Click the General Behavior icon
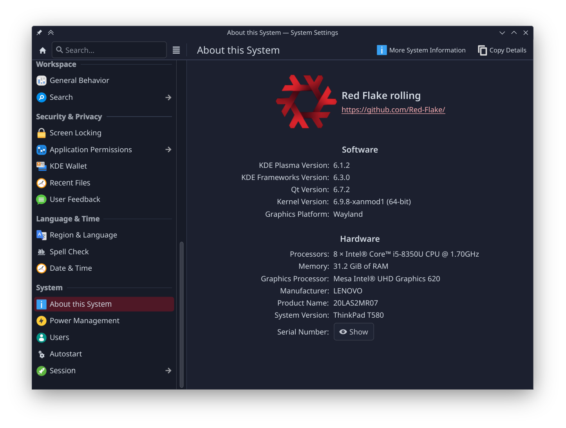 coord(42,81)
